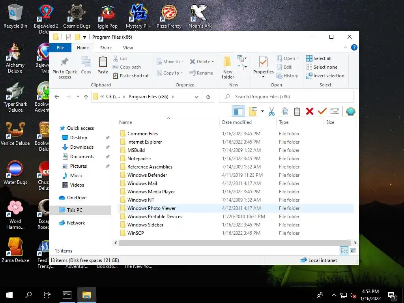Click the copy pages icon in the toolbar below the search box
This screenshot has height=303, width=404.
point(284,111)
